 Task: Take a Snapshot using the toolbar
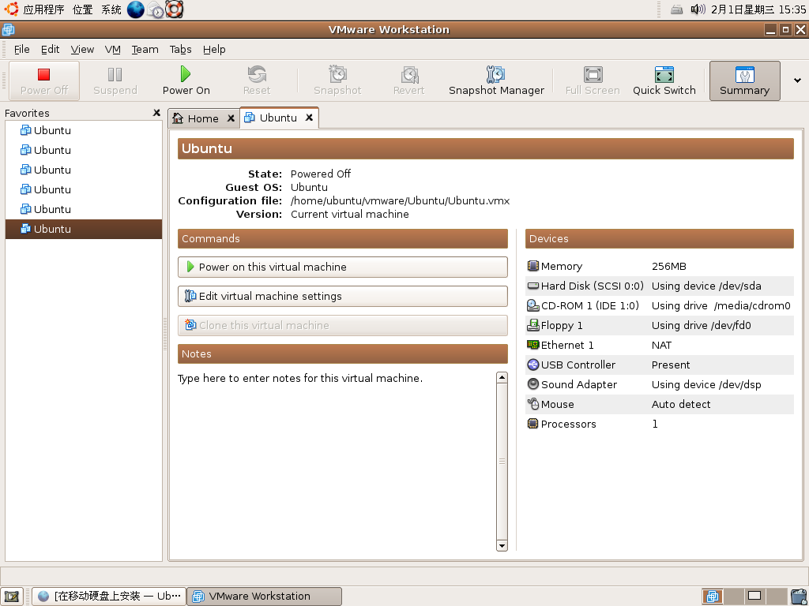click(337, 81)
